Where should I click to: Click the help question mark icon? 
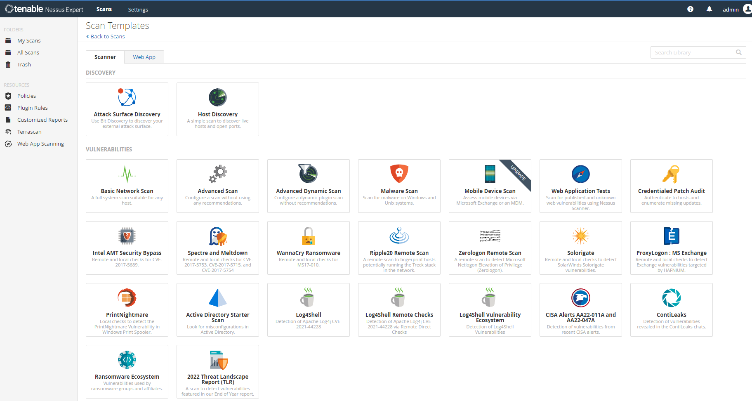(690, 9)
